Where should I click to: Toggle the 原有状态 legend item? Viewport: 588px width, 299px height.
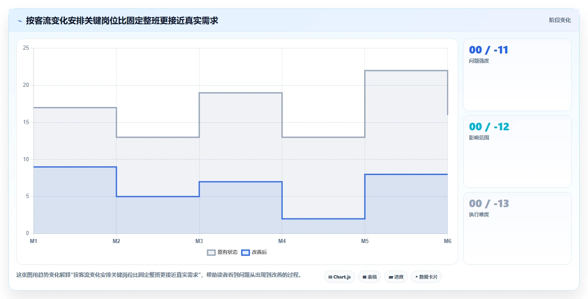pos(222,252)
